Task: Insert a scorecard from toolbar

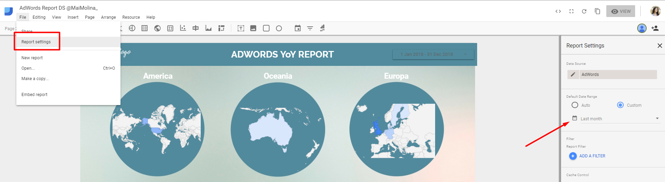Action: click(170, 28)
